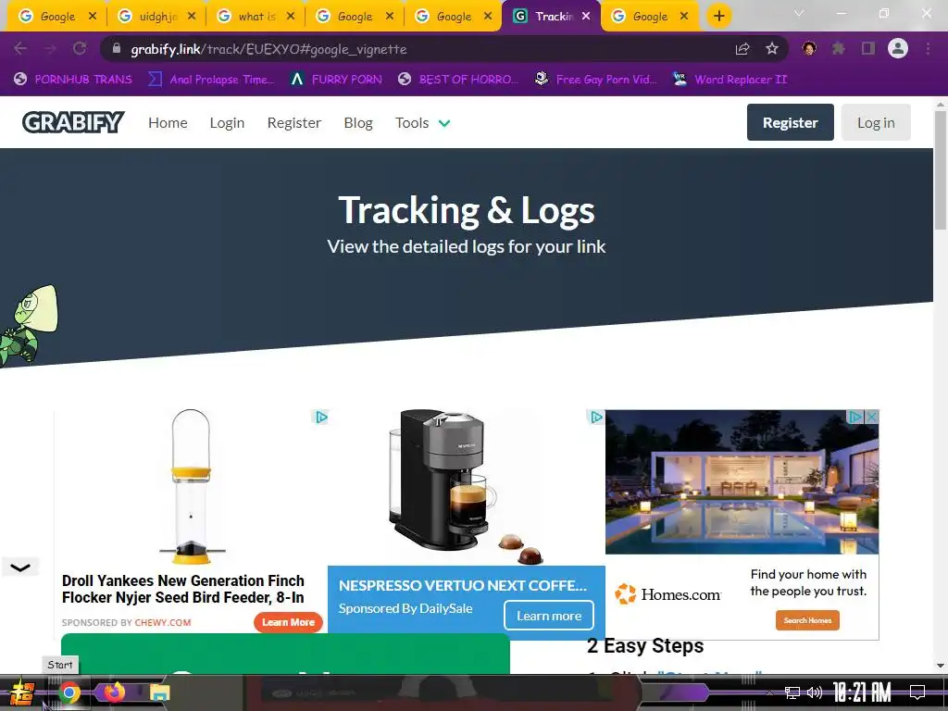The width and height of the screenshot is (948, 711).
Task: Click the network tray icon
Action: click(x=792, y=692)
